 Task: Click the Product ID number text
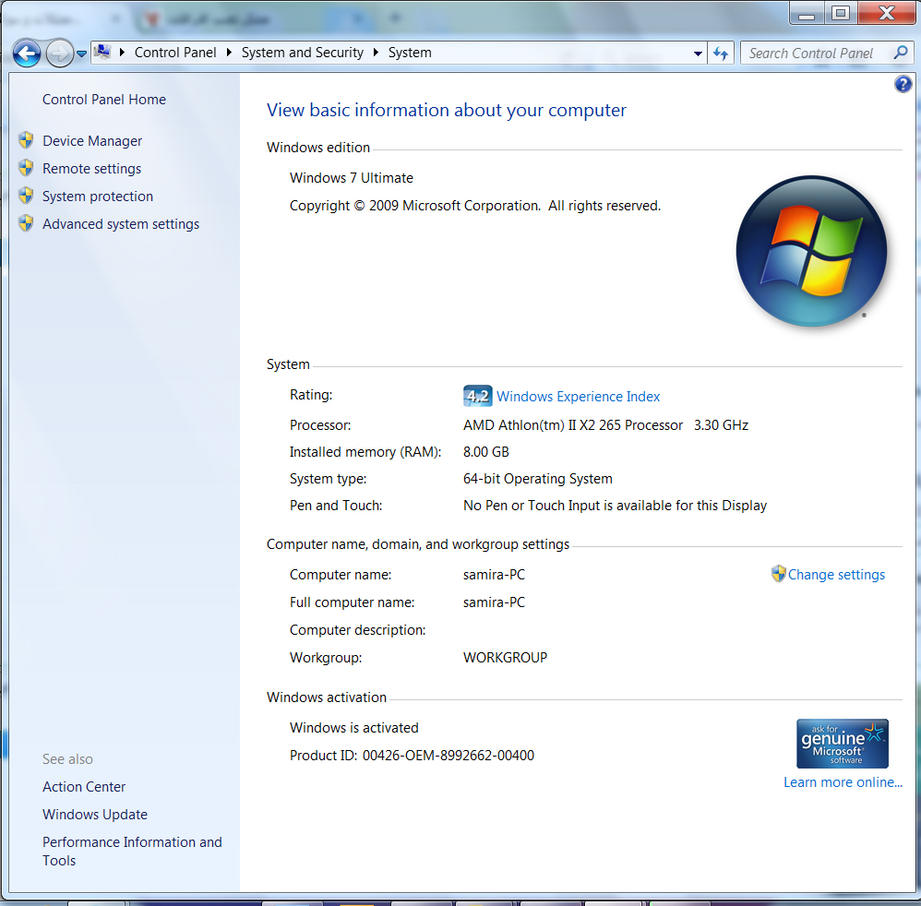(449, 755)
